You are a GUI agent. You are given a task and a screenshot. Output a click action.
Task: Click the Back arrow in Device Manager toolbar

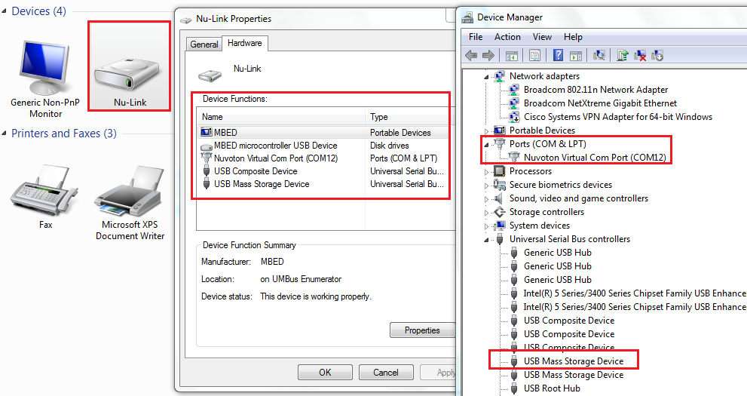pos(471,55)
